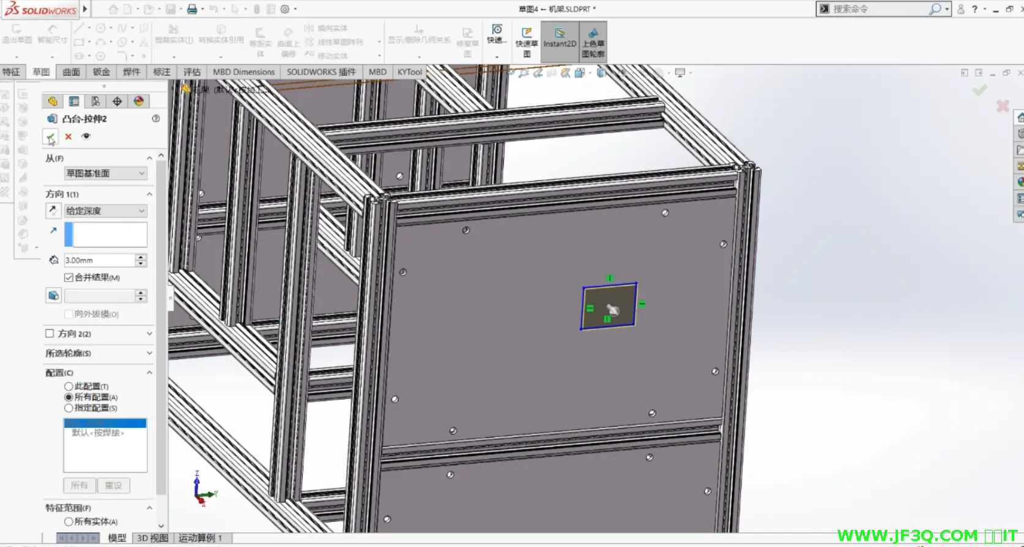Open the 曲面 Surfaces tab
Viewport: 1024px width, 547px height.
(71, 72)
